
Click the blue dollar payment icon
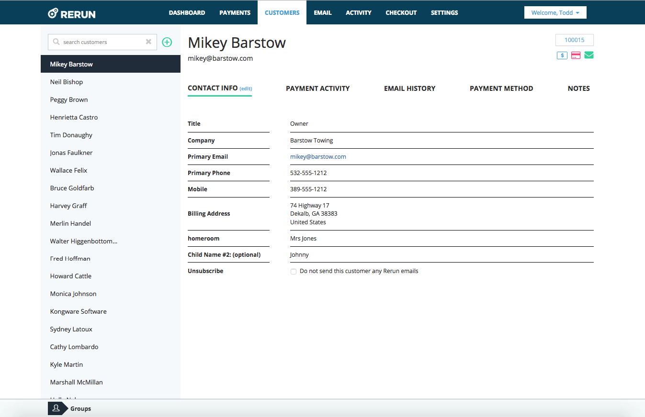pyautogui.click(x=562, y=55)
